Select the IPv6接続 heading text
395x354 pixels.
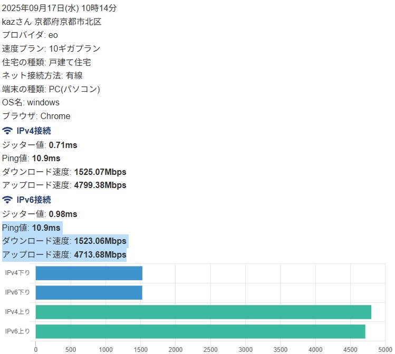[34, 200]
